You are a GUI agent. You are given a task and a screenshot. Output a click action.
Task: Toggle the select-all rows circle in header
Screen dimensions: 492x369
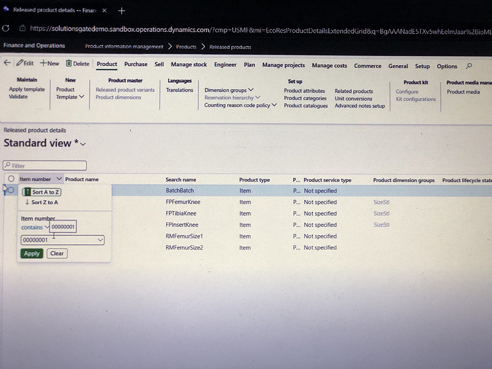pos(11,179)
